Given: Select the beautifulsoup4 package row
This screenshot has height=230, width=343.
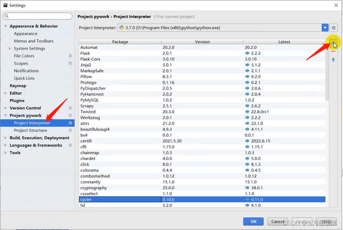Looking at the screenshot, I should [x=202, y=129].
